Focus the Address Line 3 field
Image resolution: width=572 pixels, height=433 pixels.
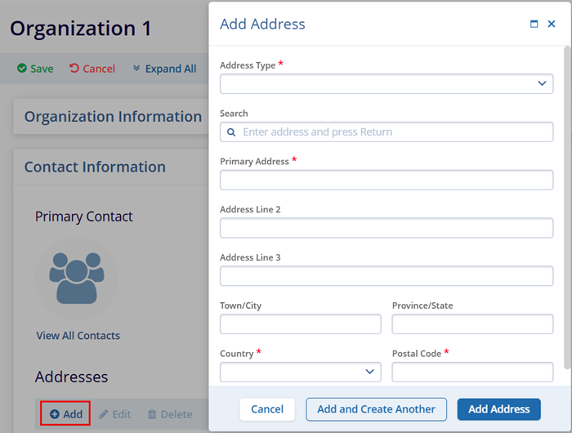pyautogui.click(x=387, y=276)
